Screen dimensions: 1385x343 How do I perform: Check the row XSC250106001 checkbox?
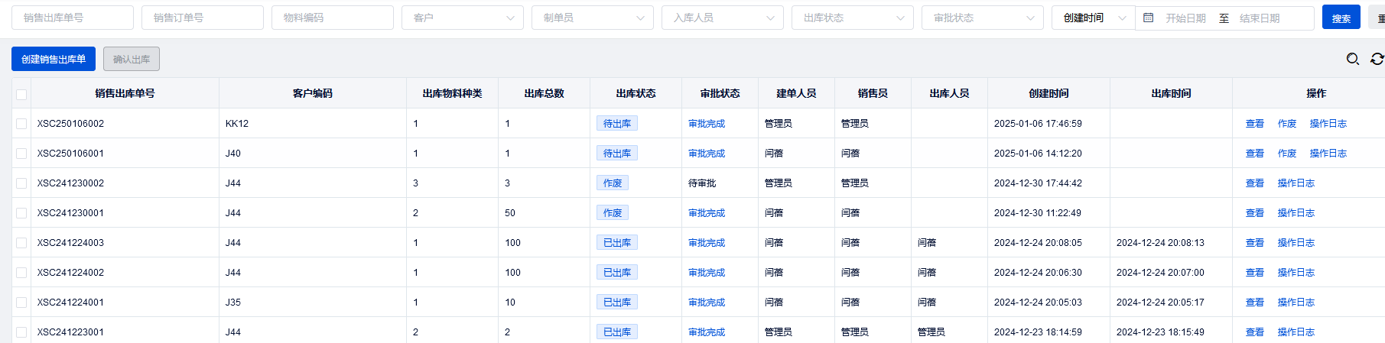(21, 154)
